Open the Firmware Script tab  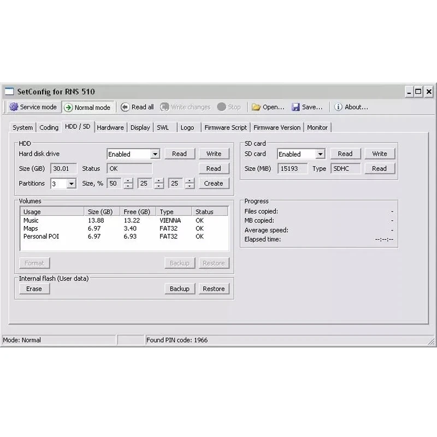point(226,128)
